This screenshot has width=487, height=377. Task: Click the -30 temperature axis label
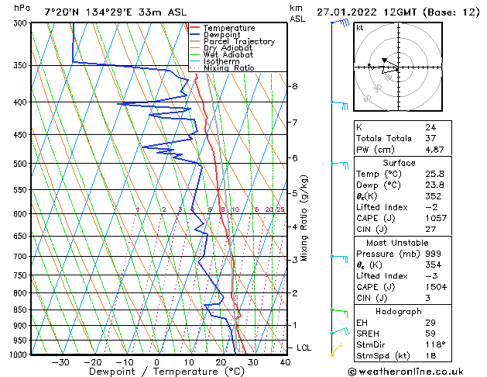click(x=60, y=362)
